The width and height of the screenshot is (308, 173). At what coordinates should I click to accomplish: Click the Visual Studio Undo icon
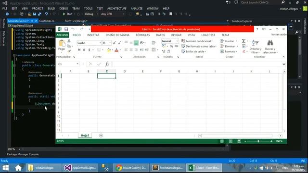click(46, 14)
